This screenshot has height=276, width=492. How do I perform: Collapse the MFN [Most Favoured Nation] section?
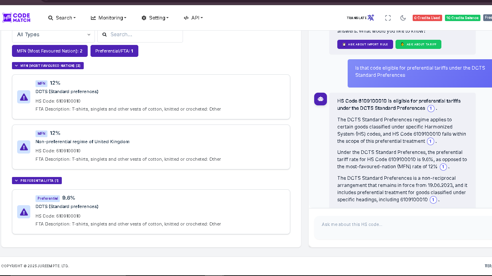48,66
